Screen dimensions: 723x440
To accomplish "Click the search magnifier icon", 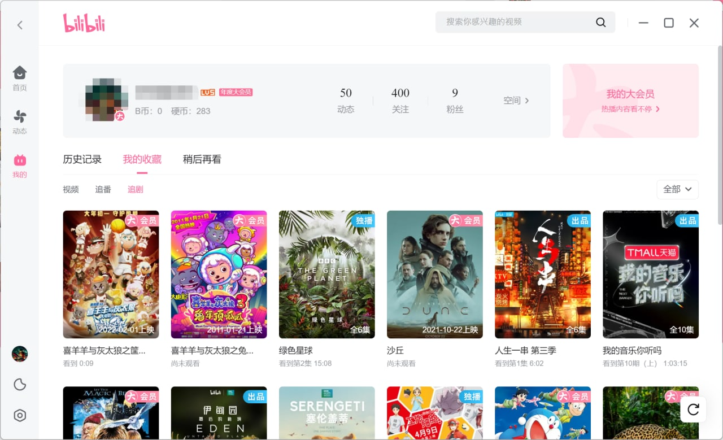I will click(x=600, y=22).
